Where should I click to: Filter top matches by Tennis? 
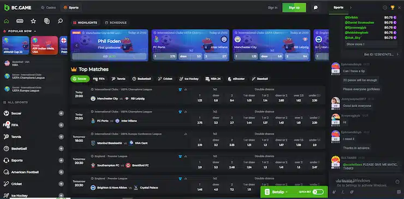(x=118, y=79)
